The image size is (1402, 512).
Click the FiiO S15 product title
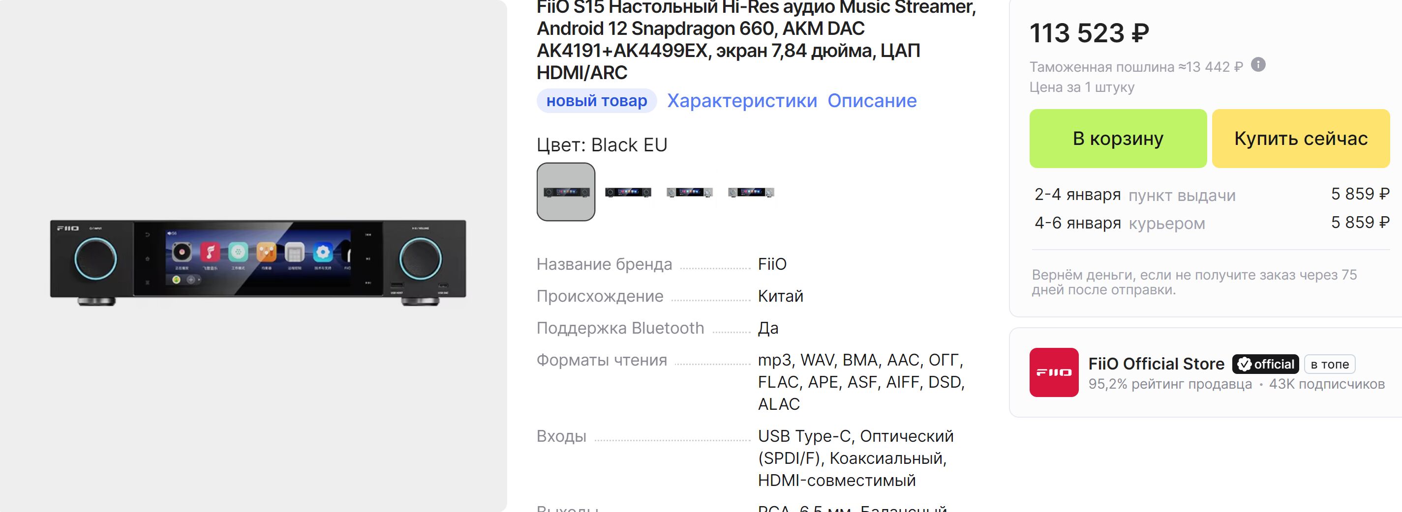click(x=756, y=40)
